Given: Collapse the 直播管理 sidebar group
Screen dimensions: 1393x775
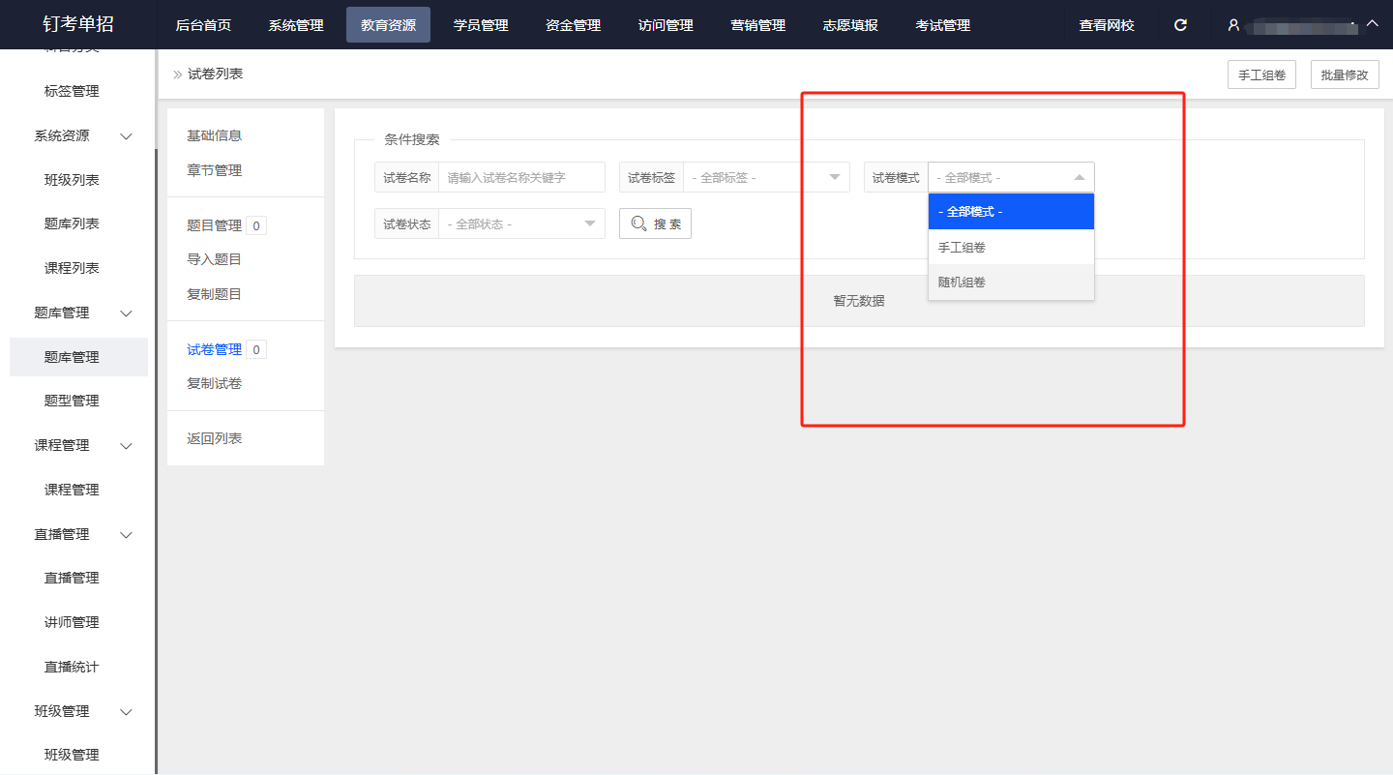Looking at the screenshot, I should 126,535.
